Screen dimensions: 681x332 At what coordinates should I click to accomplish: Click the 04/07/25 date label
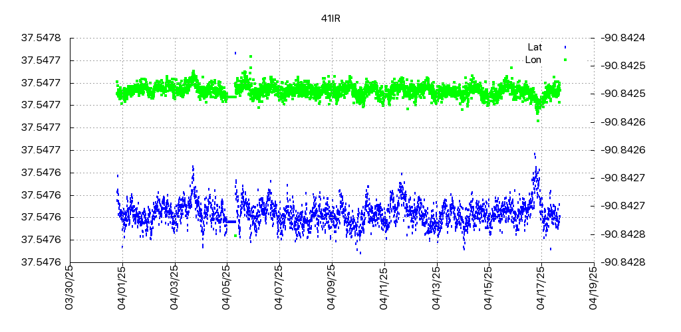point(279,286)
